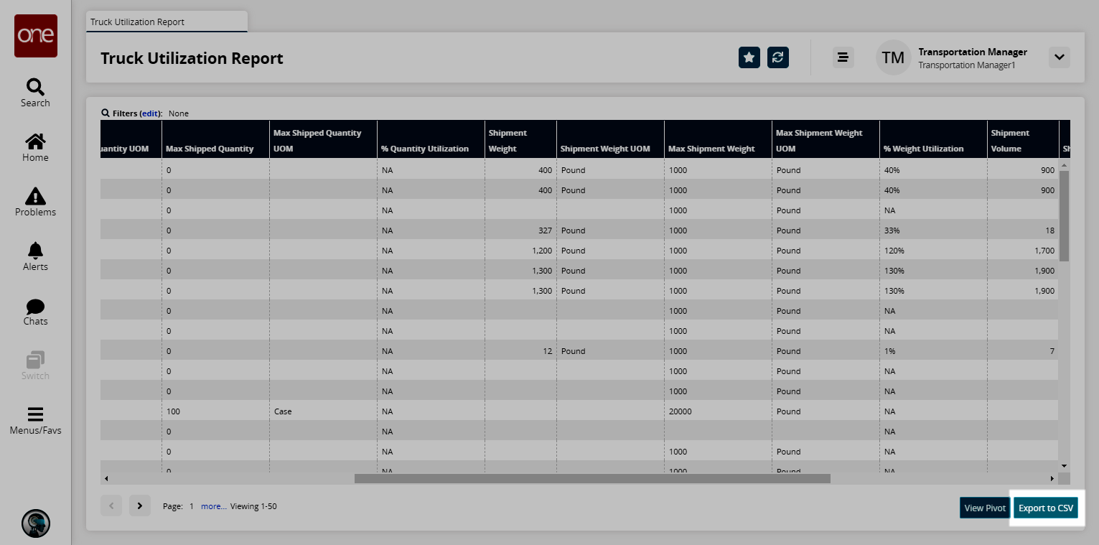Click the Truck Utilization Report page title

tap(192, 58)
